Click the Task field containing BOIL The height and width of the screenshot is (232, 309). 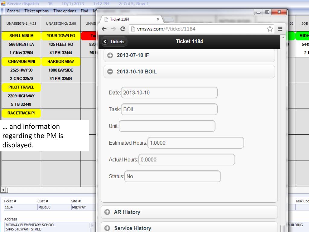click(169, 109)
